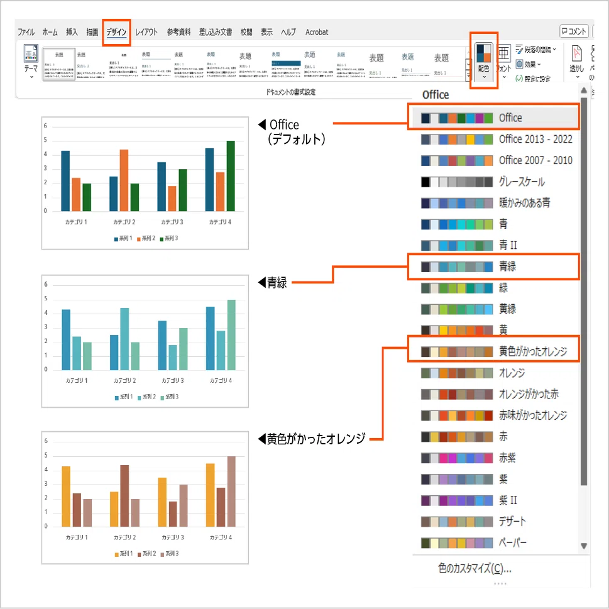The height and width of the screenshot is (609, 609).
Task: Select the 黄色がかったオレンジ color scheme
Action: click(x=495, y=351)
